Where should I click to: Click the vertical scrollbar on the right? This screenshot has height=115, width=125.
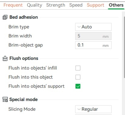pyautogui.click(x=124, y=47)
